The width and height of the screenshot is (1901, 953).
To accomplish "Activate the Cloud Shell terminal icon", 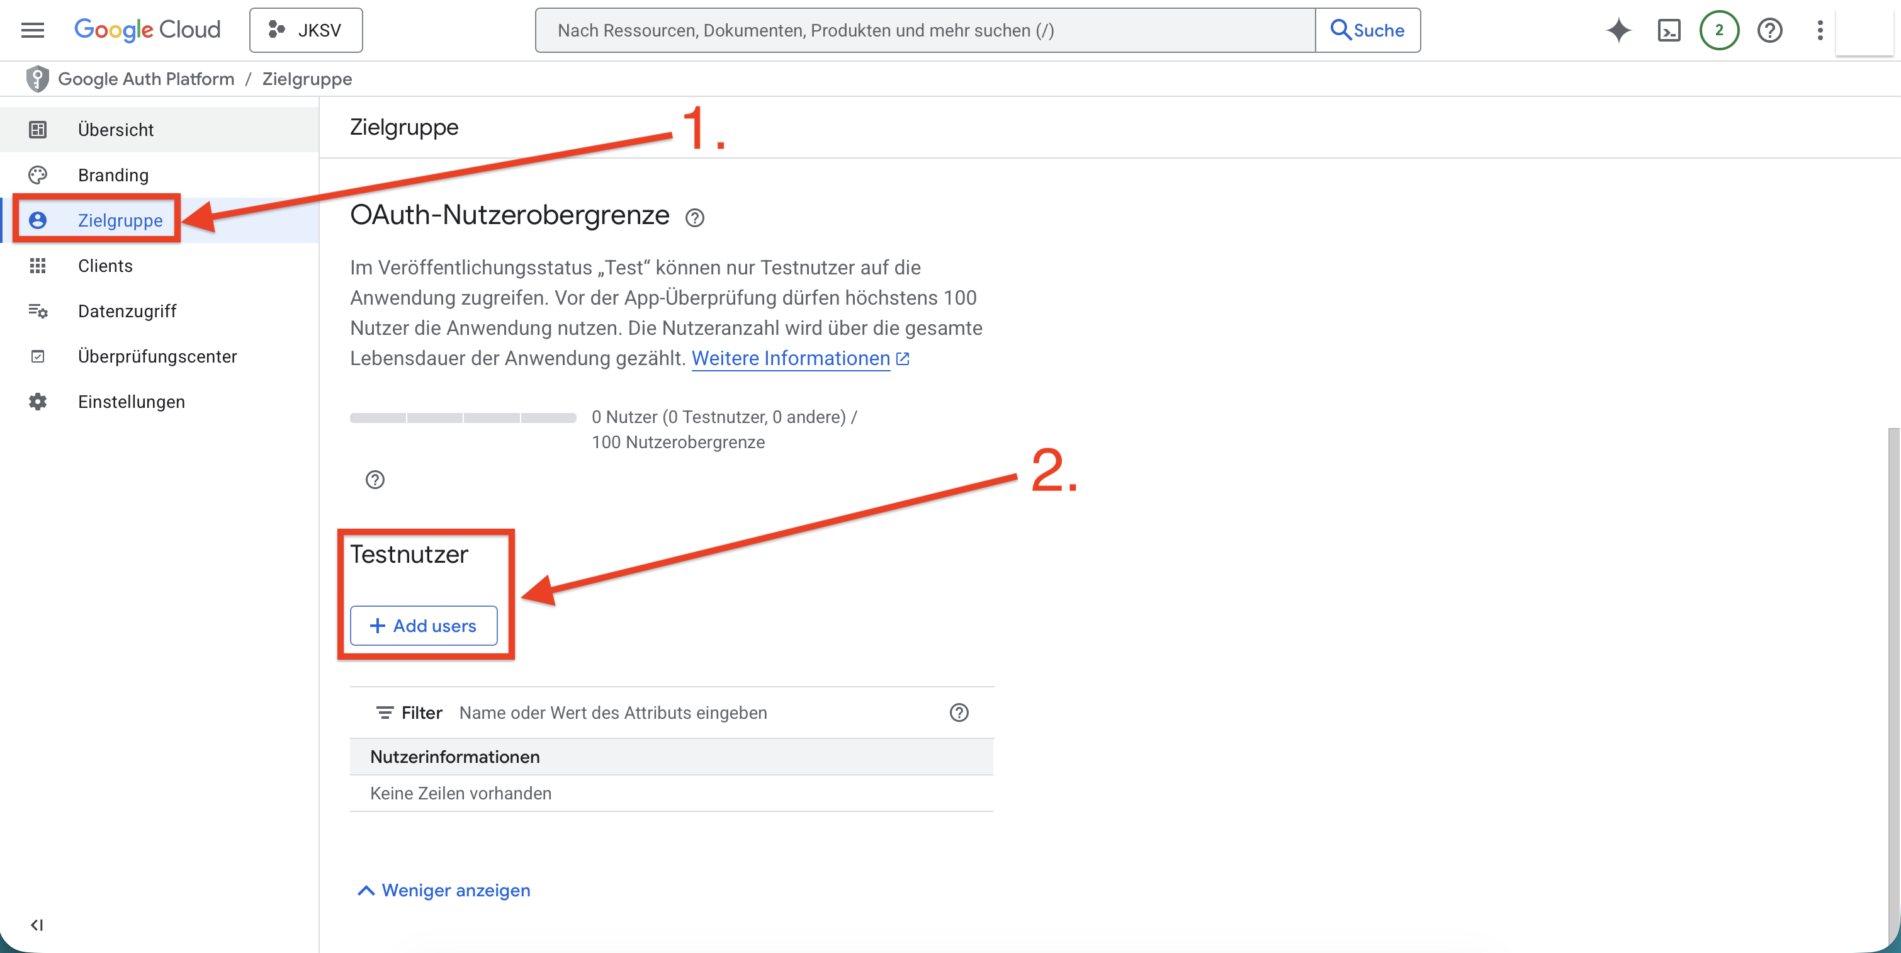I will [x=1669, y=30].
